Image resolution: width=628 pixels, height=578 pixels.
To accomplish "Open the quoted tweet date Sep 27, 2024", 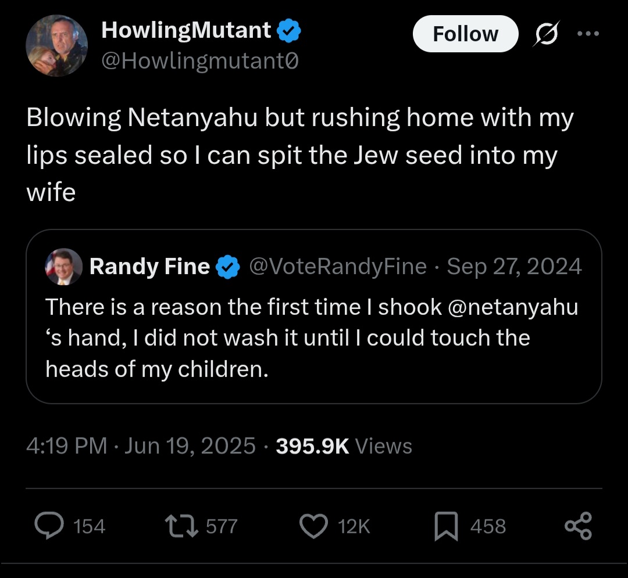I will [x=514, y=267].
